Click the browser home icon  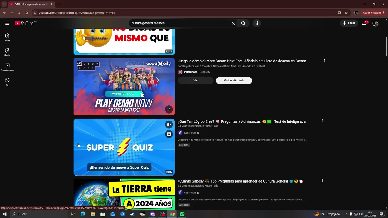(26, 13)
